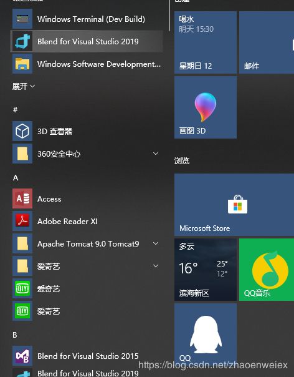This screenshot has width=294, height=377.
Task: Expand the 爱奇艺 folder chevron
Action: (156, 266)
